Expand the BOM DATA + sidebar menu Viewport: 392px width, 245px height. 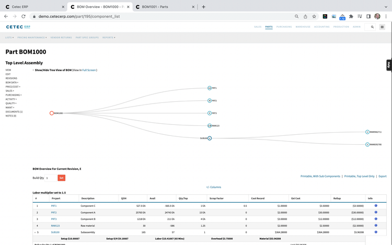point(11,83)
